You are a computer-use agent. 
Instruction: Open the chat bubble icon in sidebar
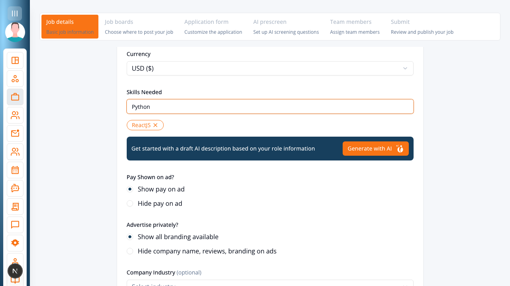pos(15,225)
